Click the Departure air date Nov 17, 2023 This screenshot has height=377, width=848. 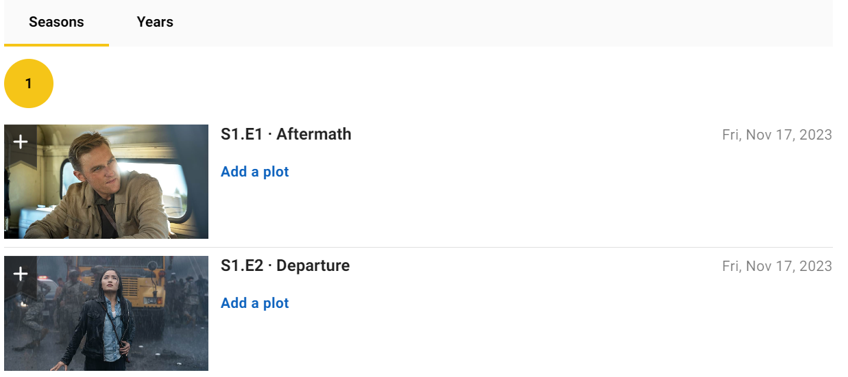point(777,266)
